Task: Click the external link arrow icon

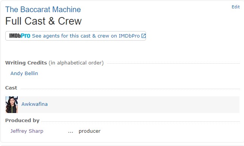Action: tap(143, 36)
